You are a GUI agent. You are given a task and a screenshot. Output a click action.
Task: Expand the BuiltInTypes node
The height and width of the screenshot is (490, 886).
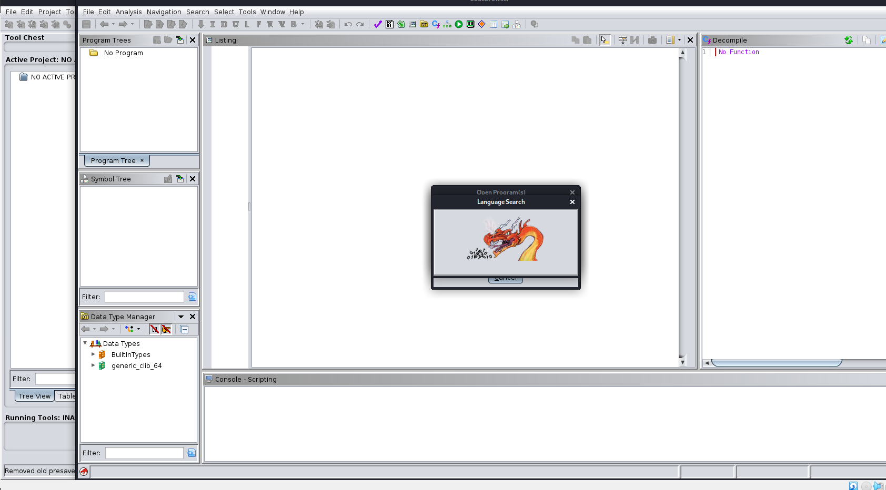[93, 354]
